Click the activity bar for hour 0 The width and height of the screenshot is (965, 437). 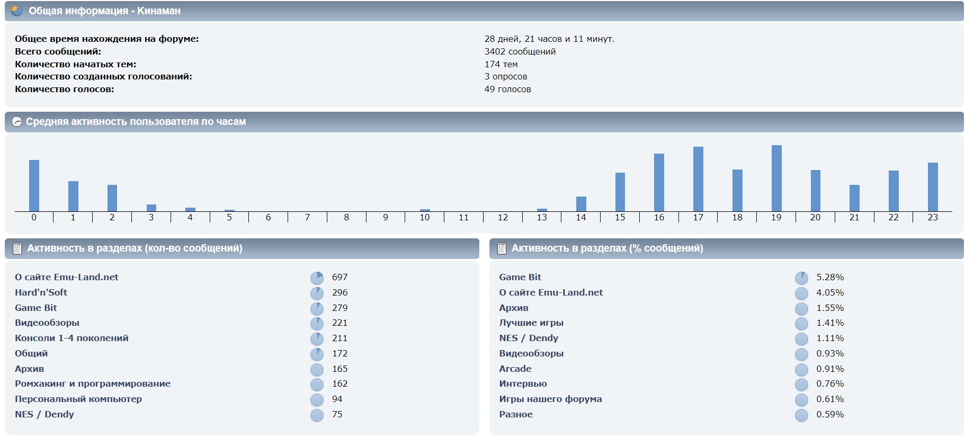(x=34, y=185)
